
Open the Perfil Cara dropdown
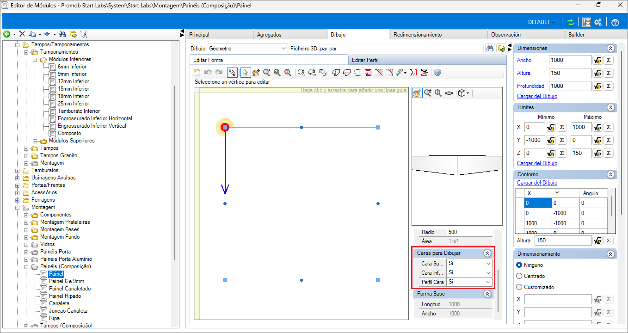pos(469,282)
